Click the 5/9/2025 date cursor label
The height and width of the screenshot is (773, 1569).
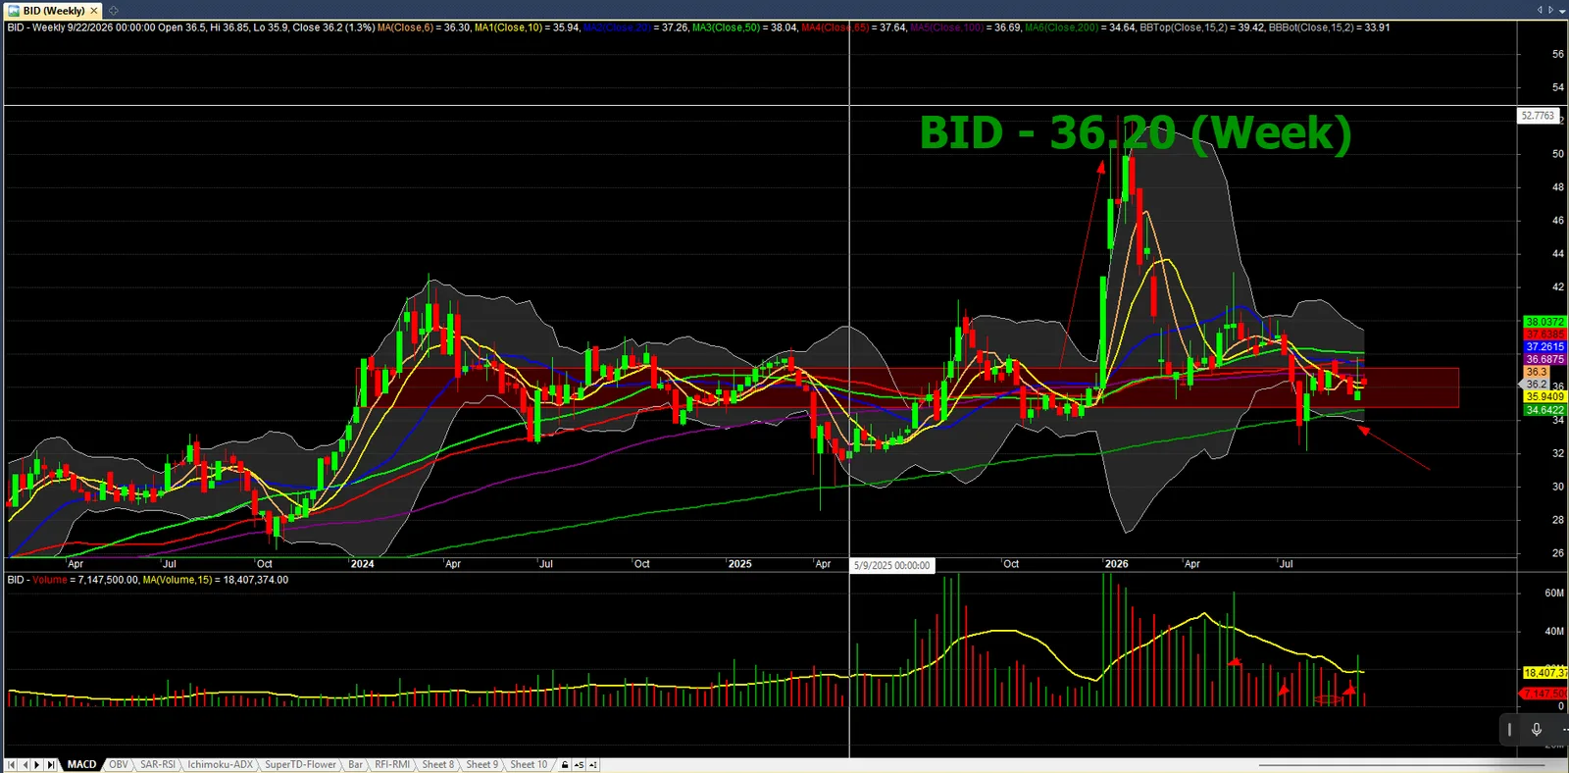point(891,566)
